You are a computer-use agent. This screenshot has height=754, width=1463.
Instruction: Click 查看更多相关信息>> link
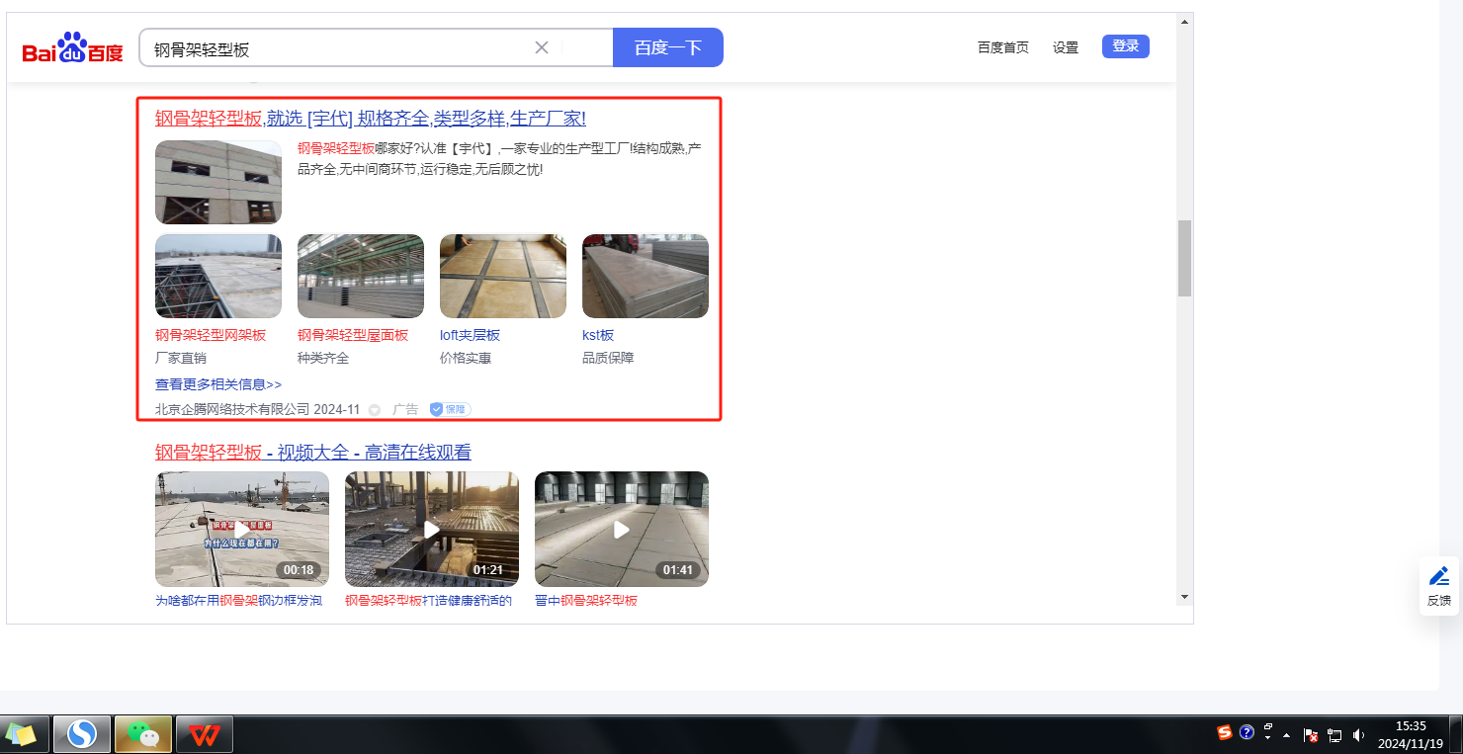tap(218, 384)
